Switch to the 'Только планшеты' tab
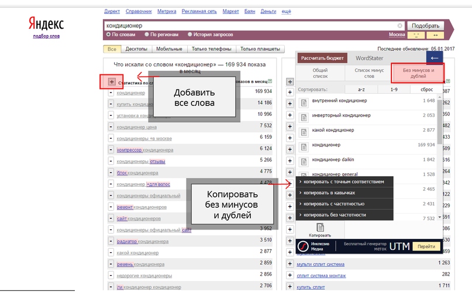 pyautogui.click(x=260, y=49)
